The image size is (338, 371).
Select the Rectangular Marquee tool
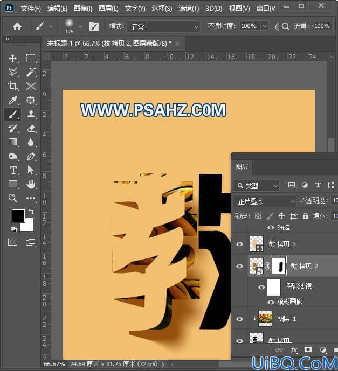[x=31, y=58]
